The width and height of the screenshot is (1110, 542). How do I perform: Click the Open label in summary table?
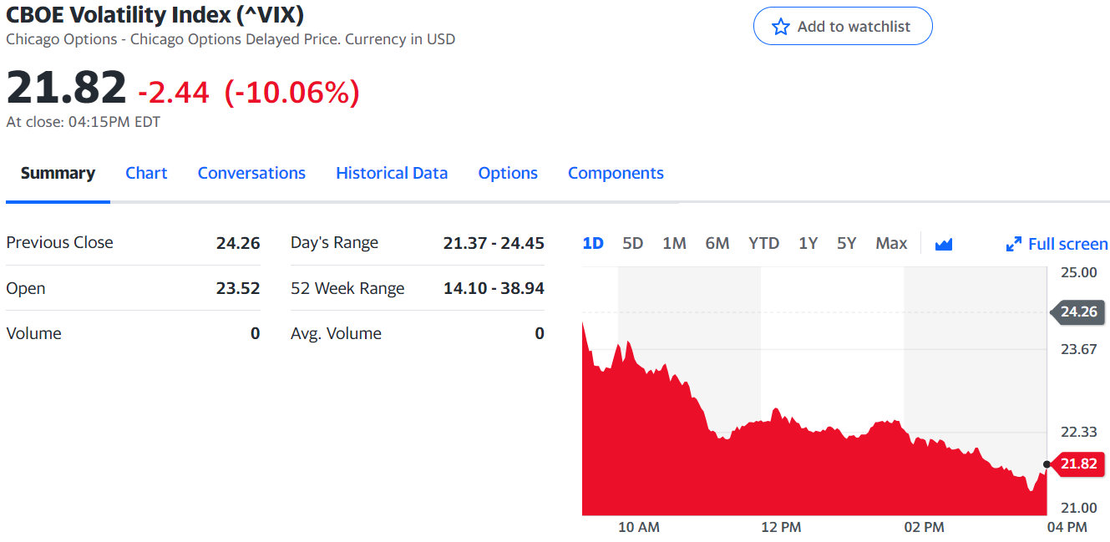click(26, 288)
